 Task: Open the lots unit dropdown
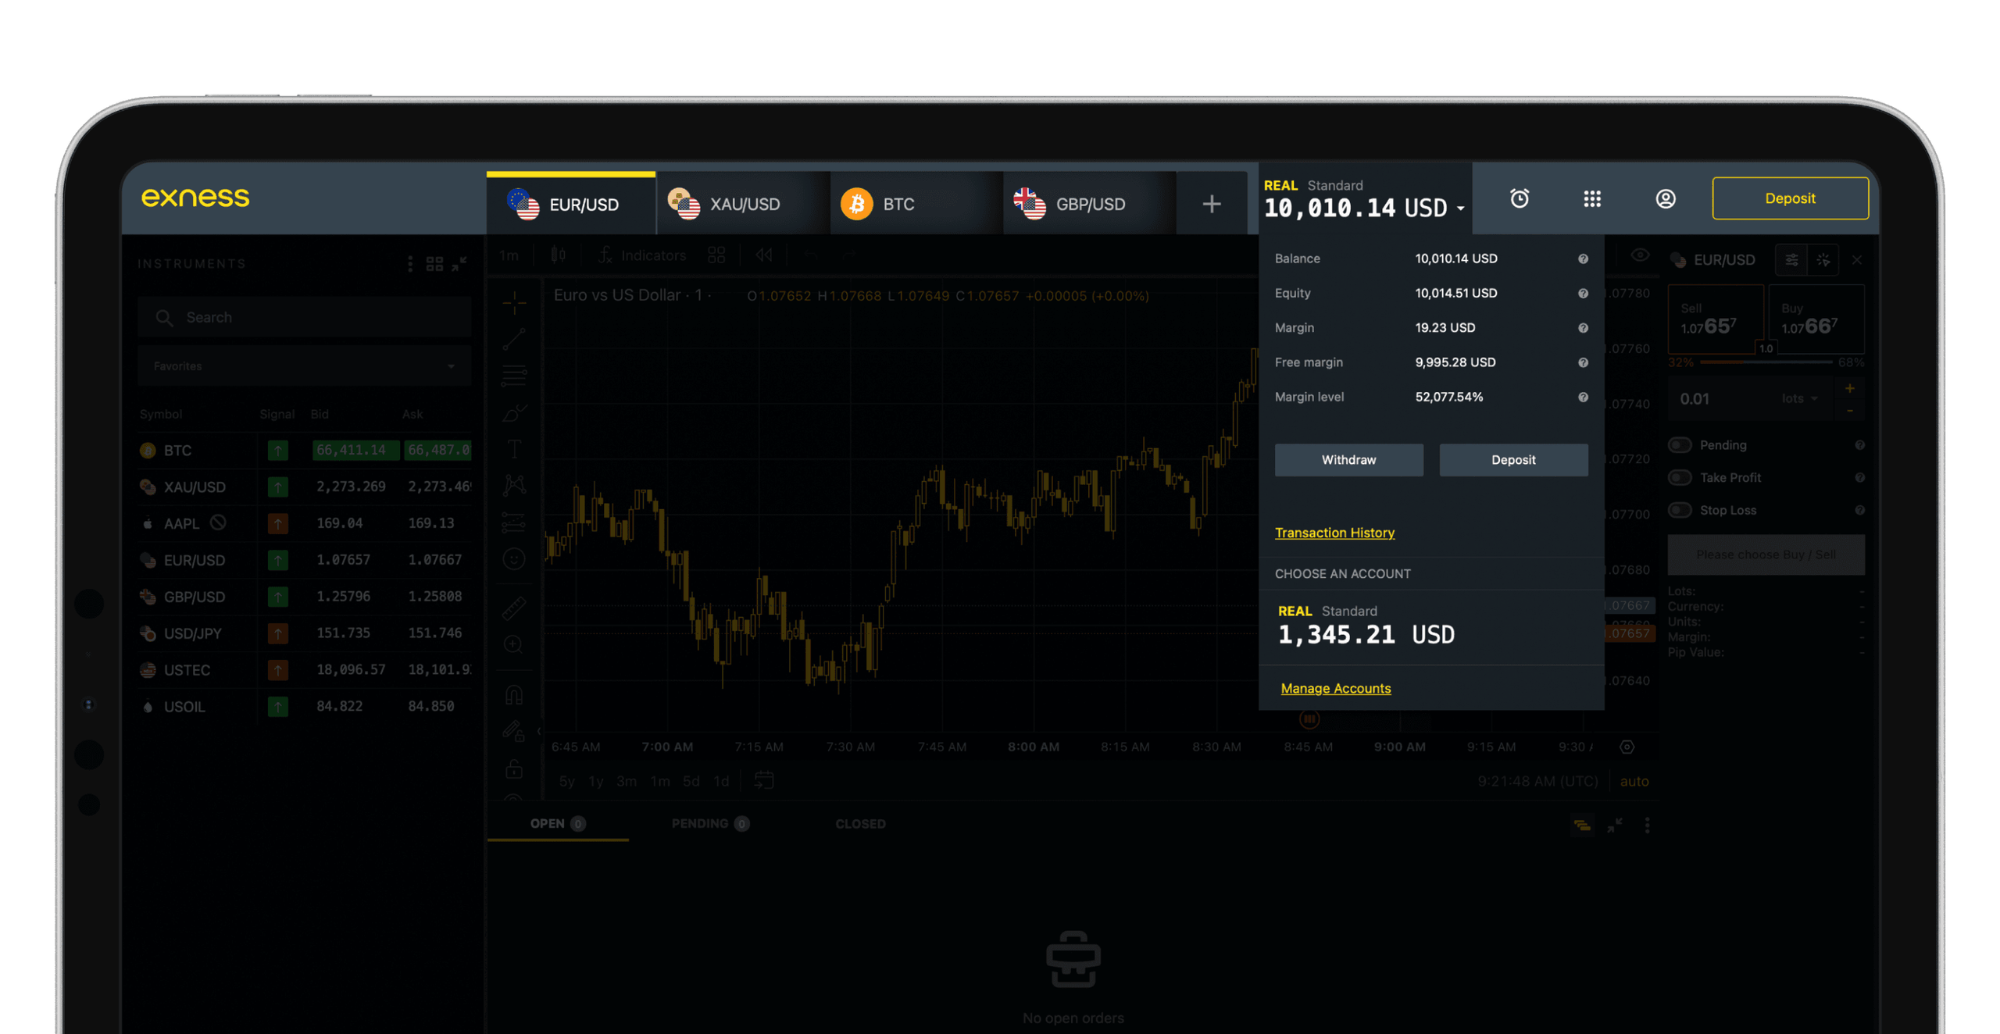tap(1799, 398)
